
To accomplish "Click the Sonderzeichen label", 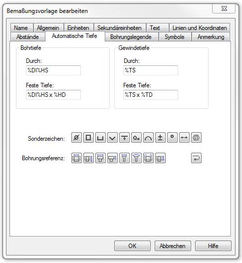I will pyautogui.click(x=46, y=139).
